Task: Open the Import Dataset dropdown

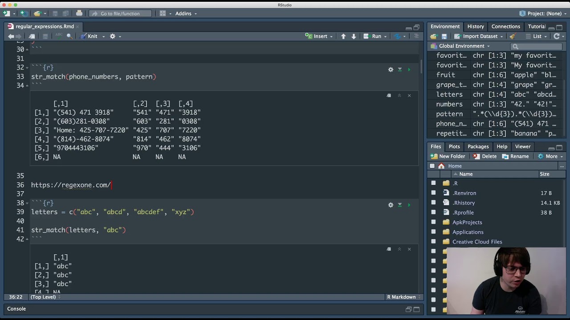Action: coord(480,36)
